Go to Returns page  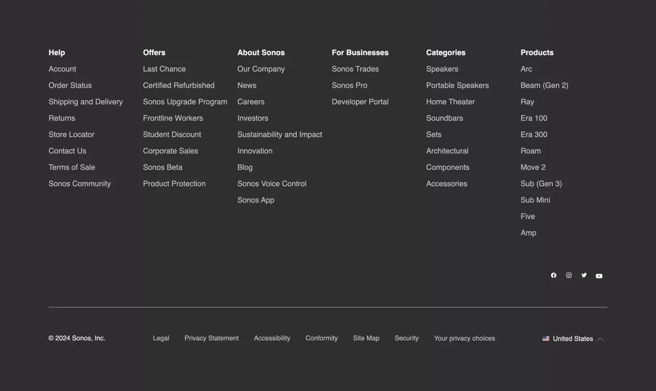tap(62, 118)
